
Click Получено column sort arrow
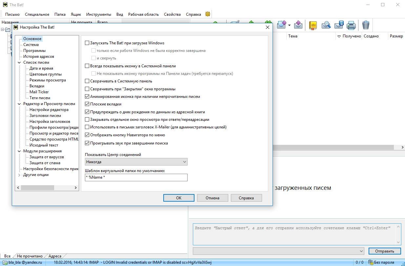(x=339, y=36)
